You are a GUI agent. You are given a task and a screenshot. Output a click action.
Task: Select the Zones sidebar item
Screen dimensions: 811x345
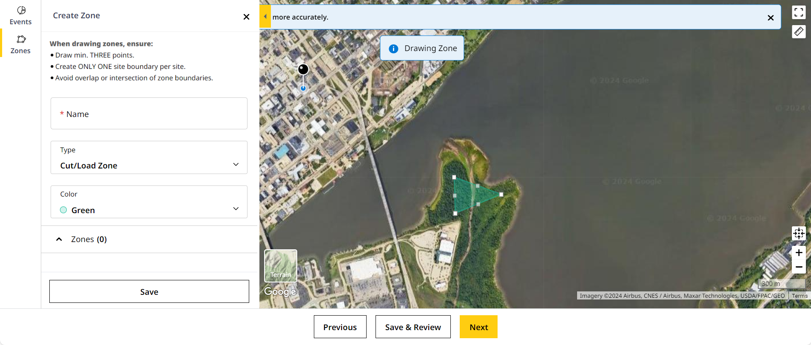(20, 44)
